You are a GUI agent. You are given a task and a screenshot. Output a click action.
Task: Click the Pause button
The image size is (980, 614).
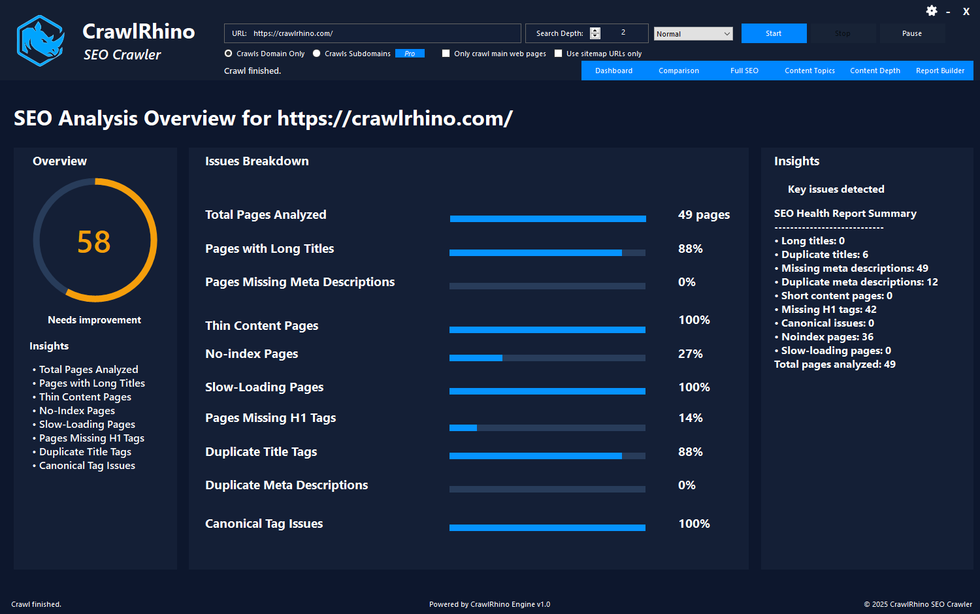[x=911, y=33]
